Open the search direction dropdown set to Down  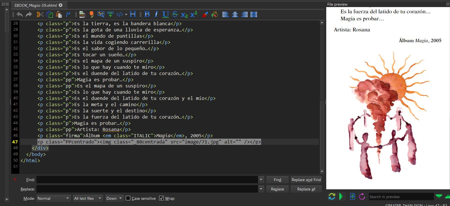click(114, 198)
